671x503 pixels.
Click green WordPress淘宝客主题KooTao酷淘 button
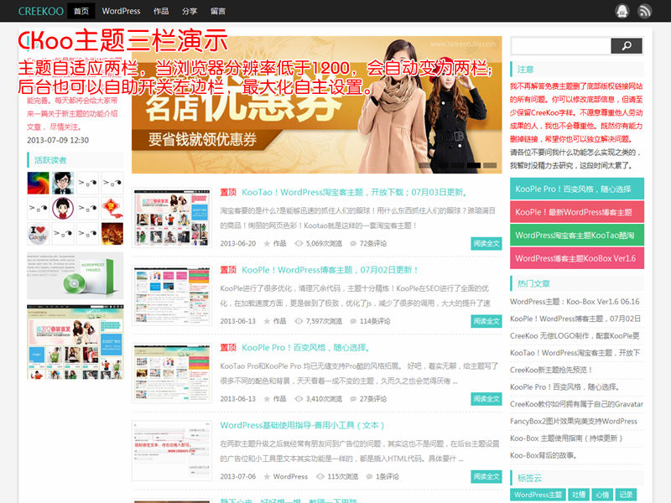(x=577, y=236)
